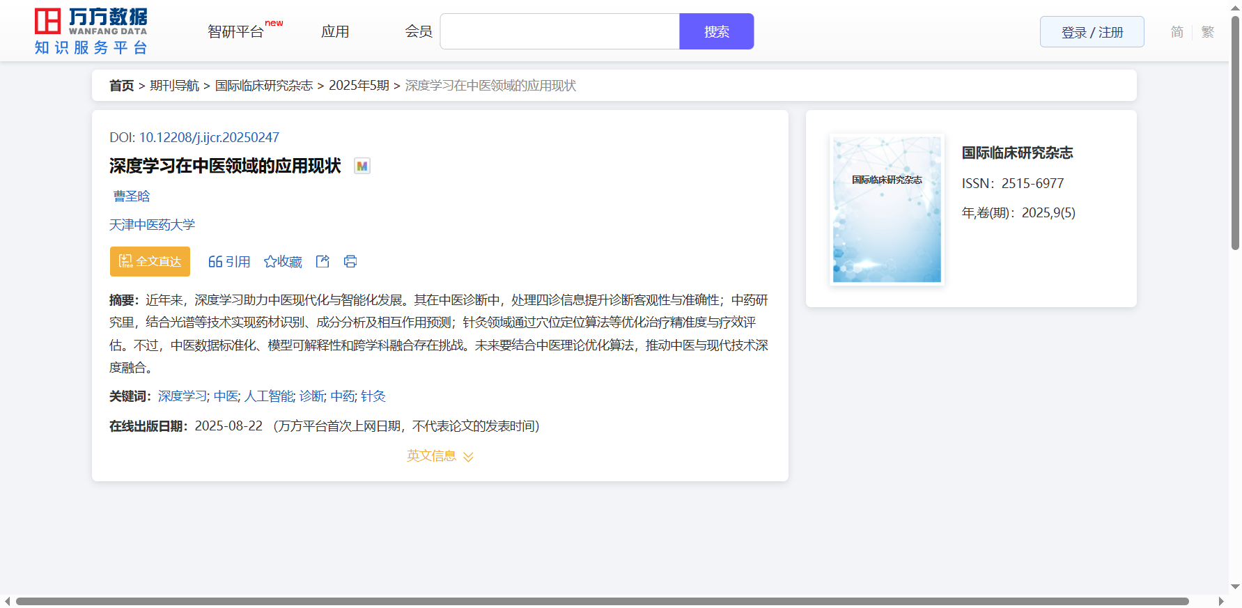
Task: Switch to Simplified Chinese (简)
Action: [1177, 32]
